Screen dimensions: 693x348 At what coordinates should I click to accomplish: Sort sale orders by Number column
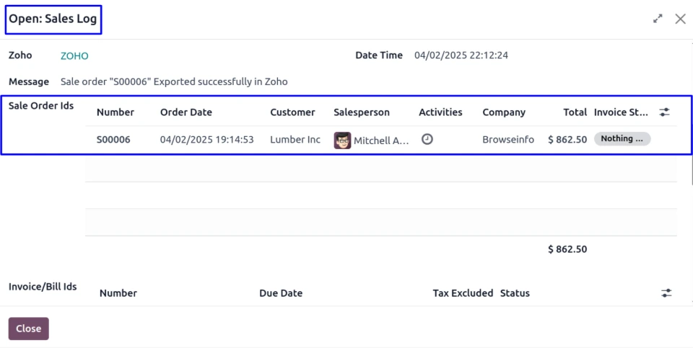coord(115,112)
